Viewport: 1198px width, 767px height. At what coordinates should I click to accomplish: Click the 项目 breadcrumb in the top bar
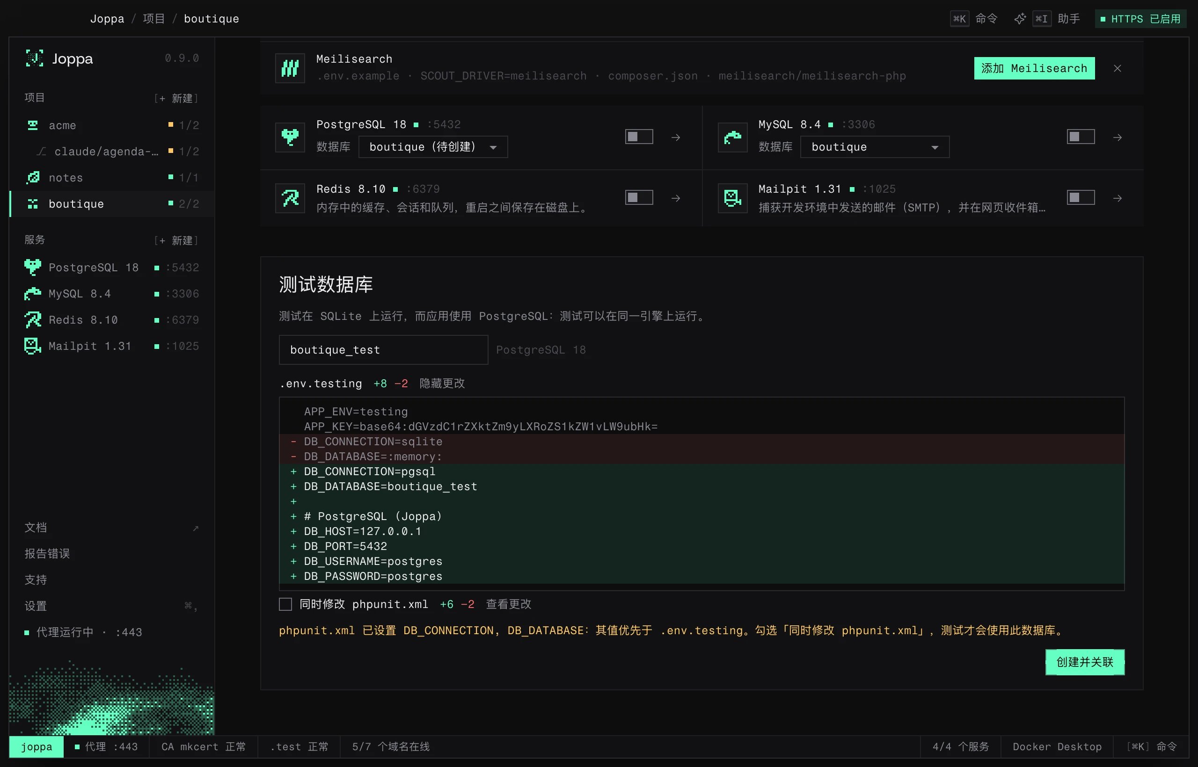[x=153, y=19]
